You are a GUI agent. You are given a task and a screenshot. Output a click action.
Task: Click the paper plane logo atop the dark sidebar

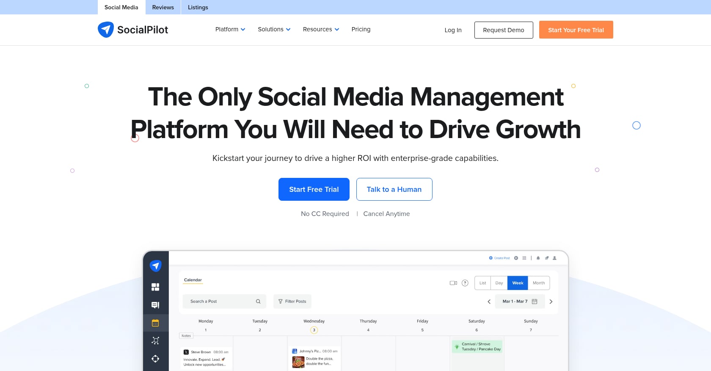pos(156,266)
